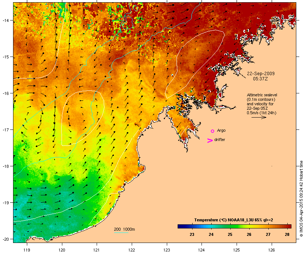Click the latitude axis label -20
This screenshot has height=253, width=306.
pos(5,239)
